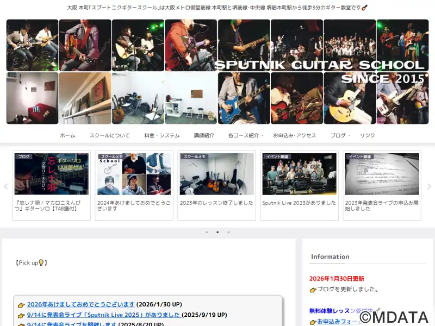Click pointing hand icon beside 2026年あけまして link
Screen dimensions: 435x326
tap(21, 305)
